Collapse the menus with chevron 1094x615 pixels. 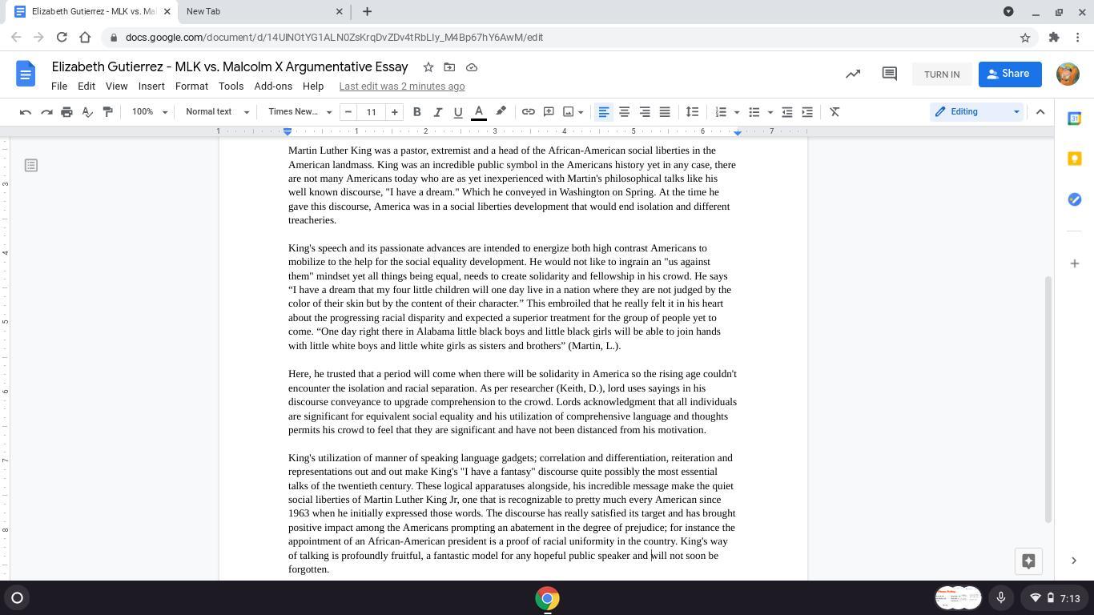1040,112
